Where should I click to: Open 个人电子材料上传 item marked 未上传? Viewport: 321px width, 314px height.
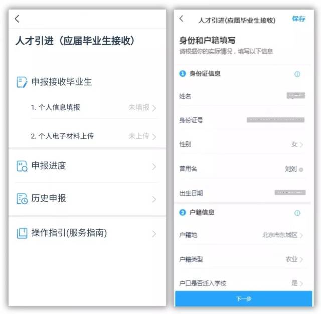(x=94, y=136)
